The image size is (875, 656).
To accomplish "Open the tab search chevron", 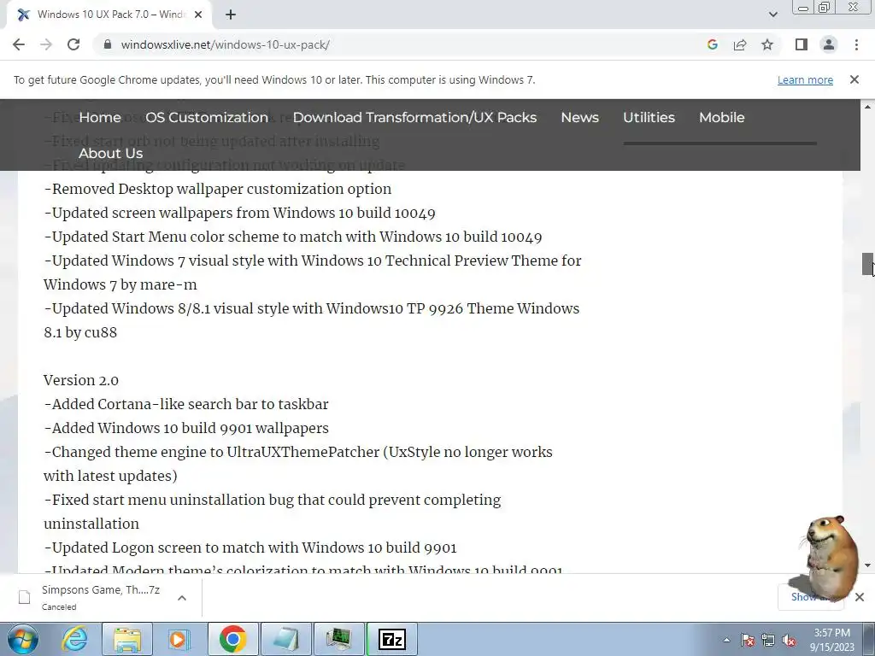I will pos(772,15).
